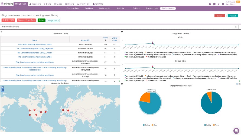Viewport: 241px width, 135px height.
Task: Click camera snapshot icon above device charts
Action: pos(239,84)
